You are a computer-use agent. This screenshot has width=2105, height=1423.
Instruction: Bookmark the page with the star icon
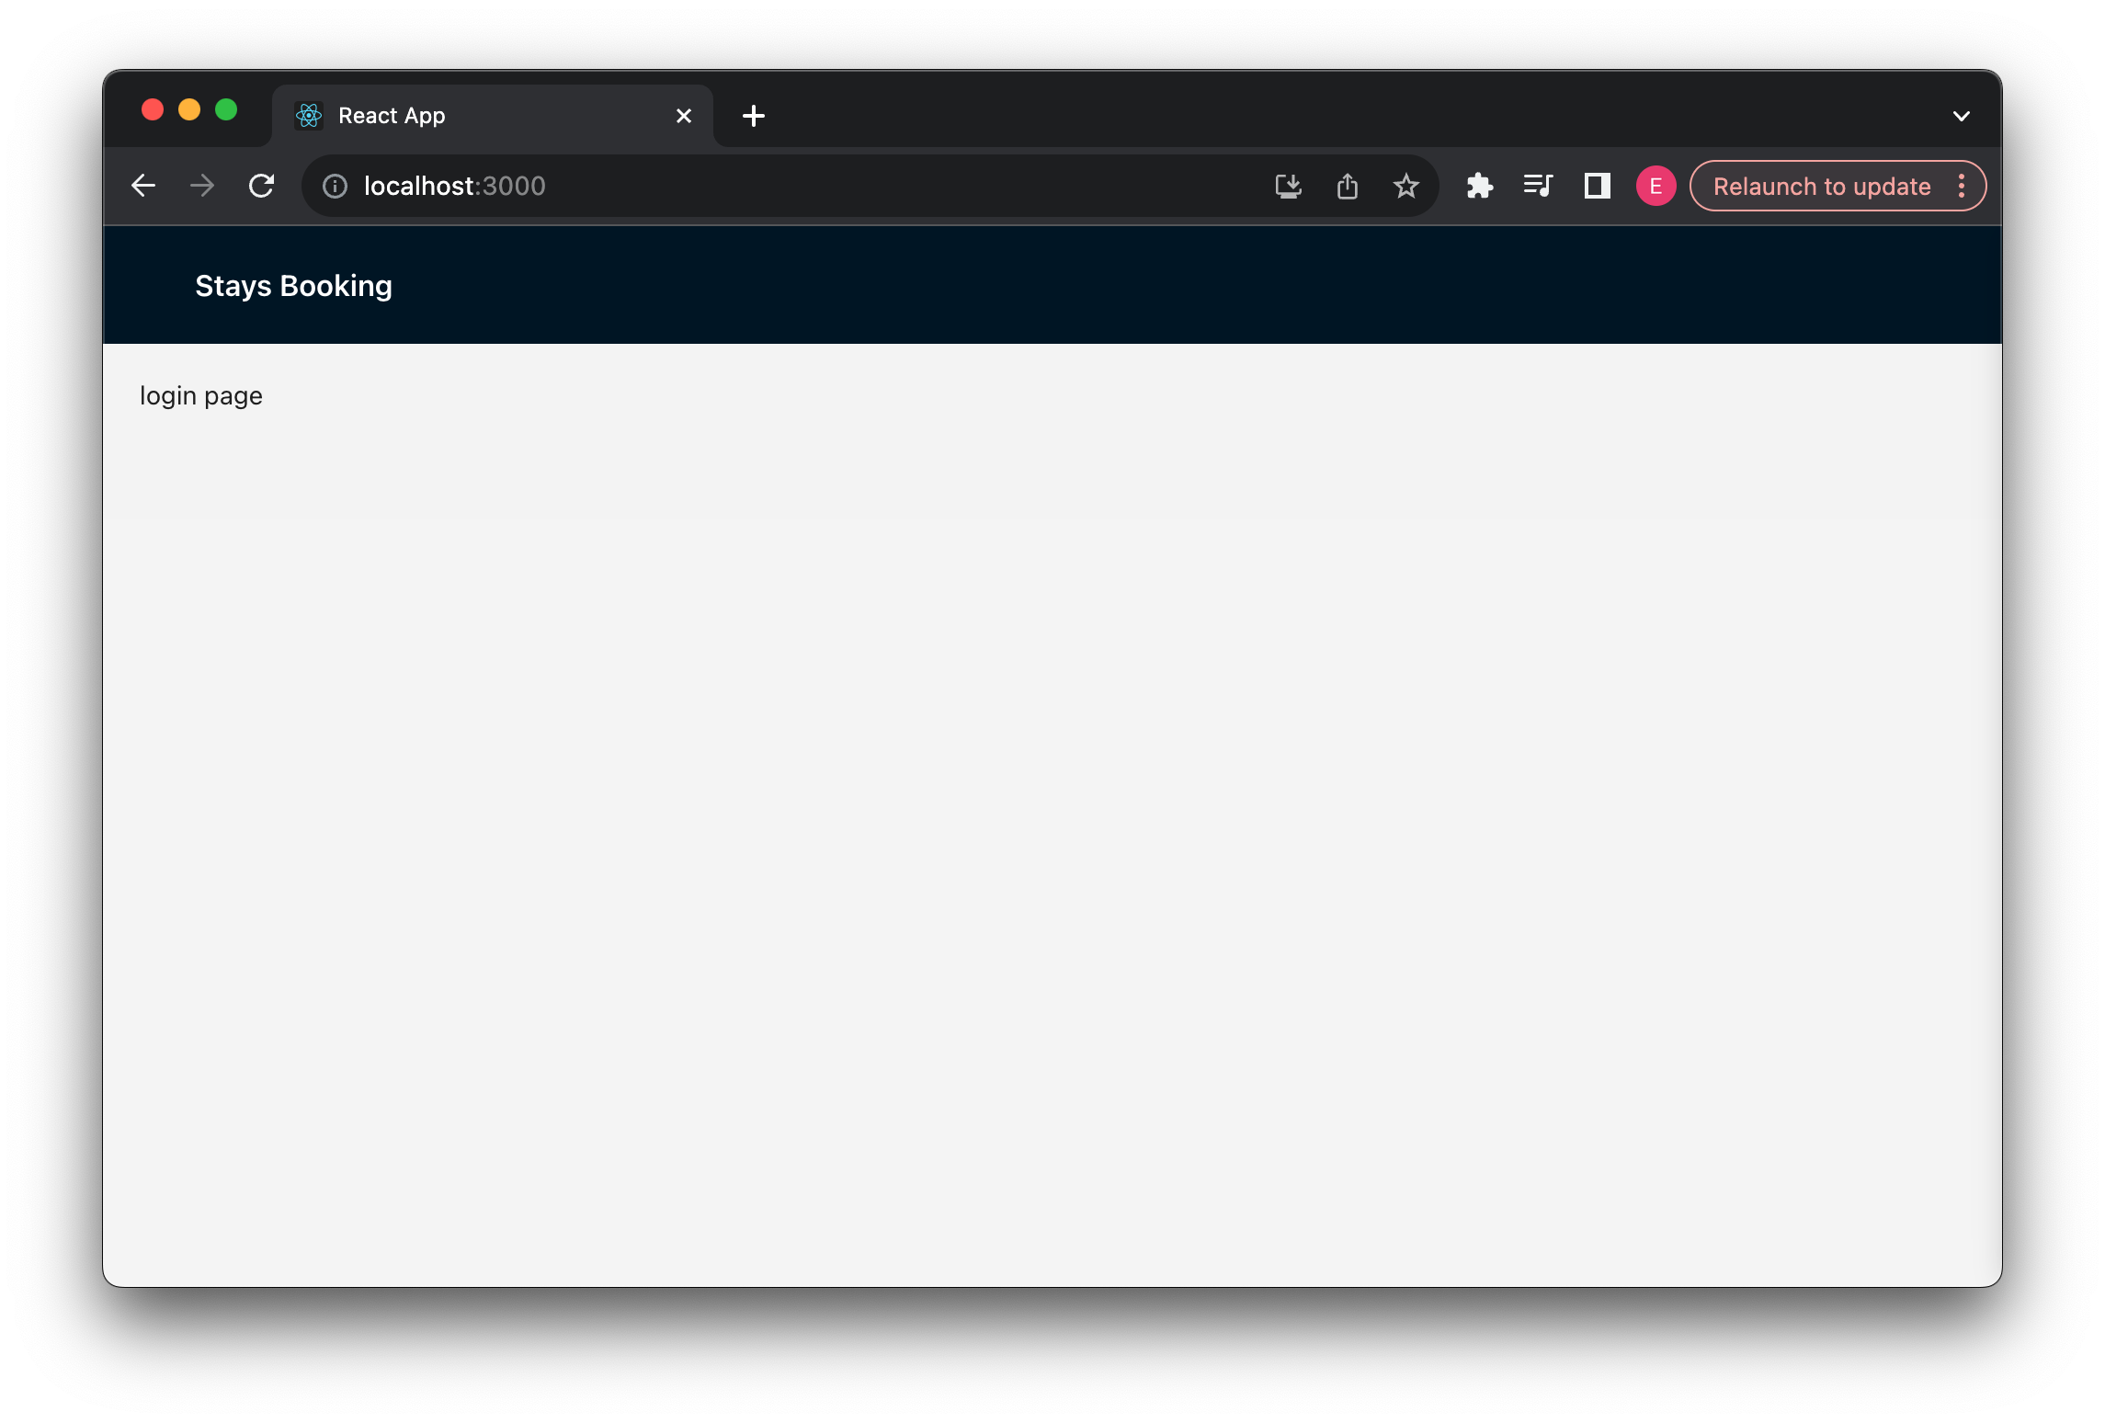(1405, 185)
